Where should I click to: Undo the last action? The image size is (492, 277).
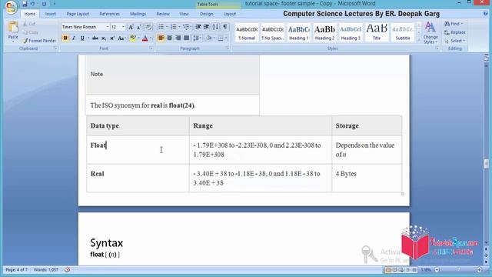coord(32,4)
